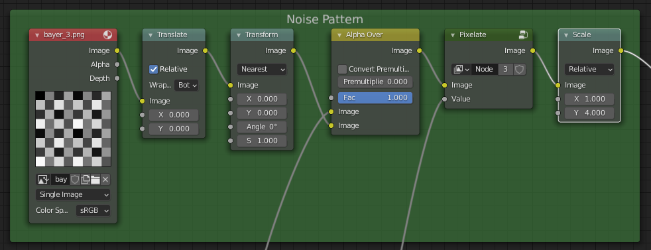Click Transform Image output socket
This screenshot has width=651, height=250.
294,50
